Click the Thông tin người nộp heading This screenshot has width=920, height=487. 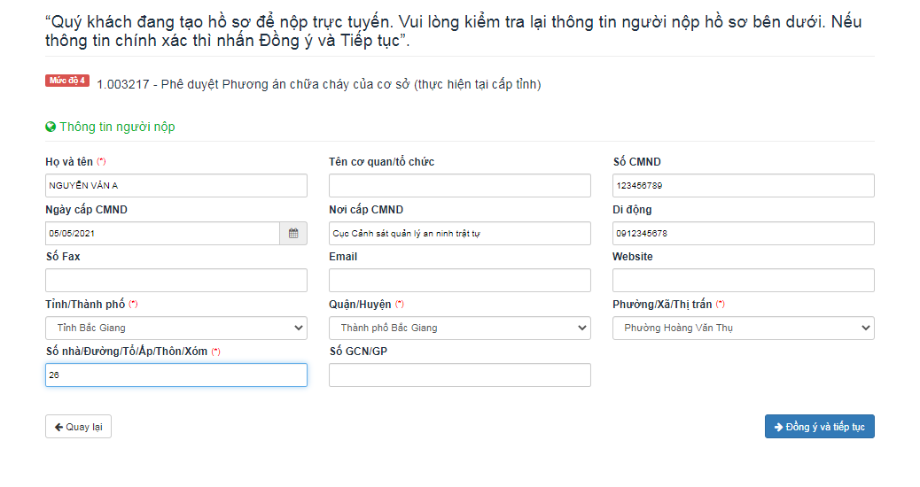pyautogui.click(x=117, y=127)
